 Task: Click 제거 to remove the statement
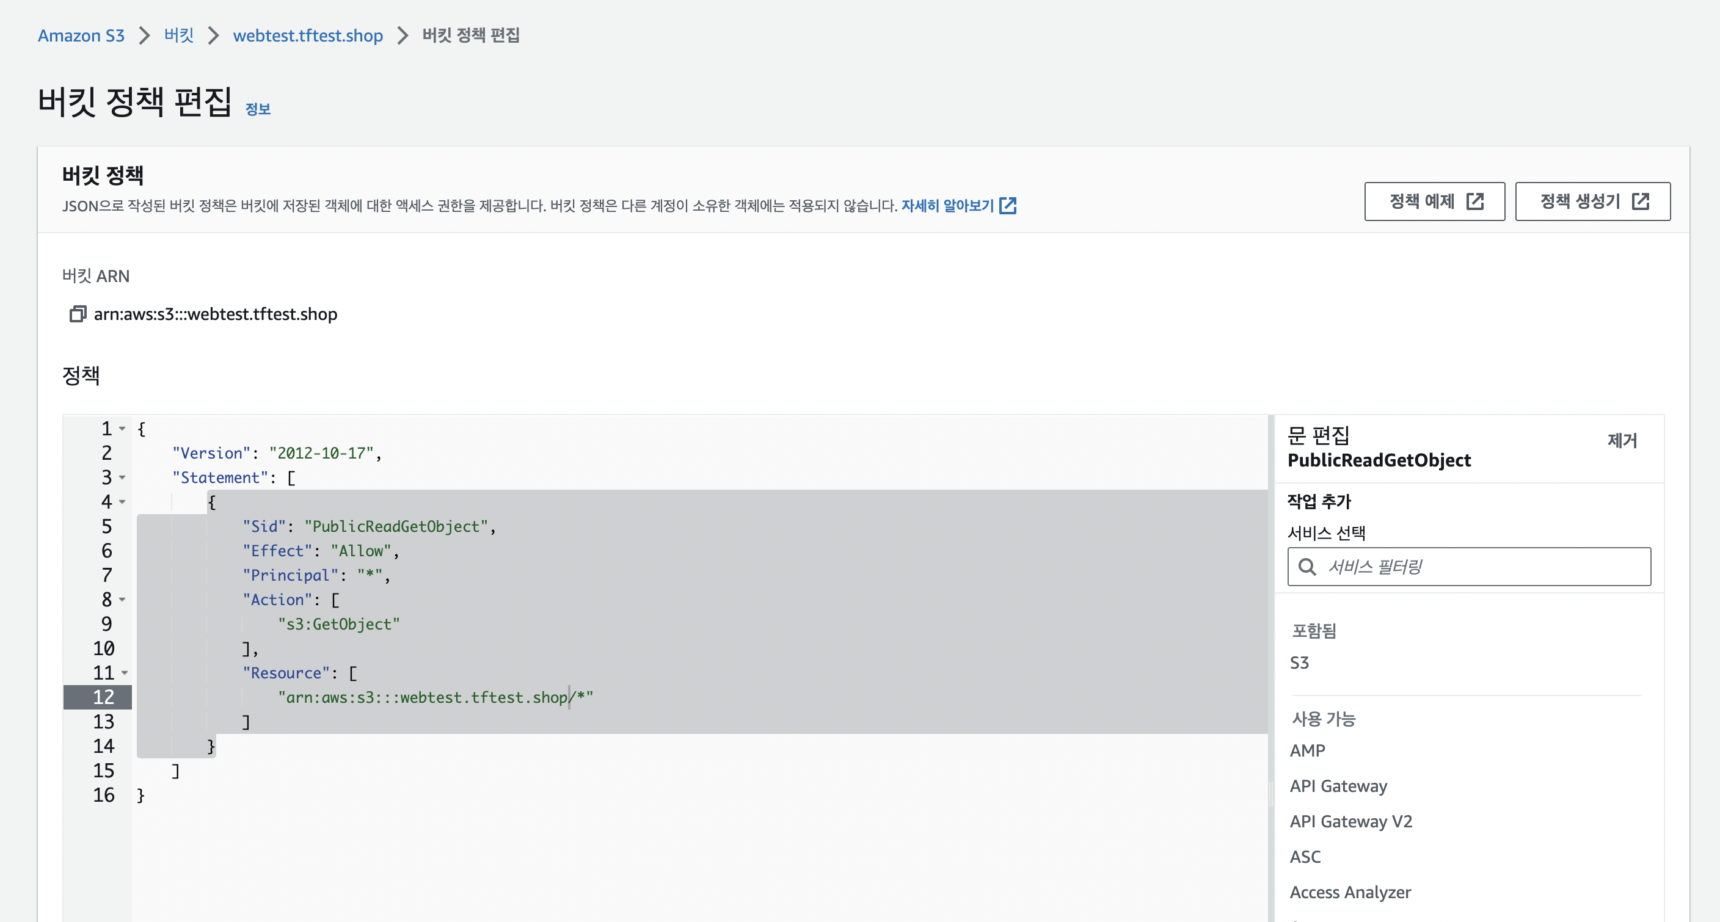[x=1622, y=441]
